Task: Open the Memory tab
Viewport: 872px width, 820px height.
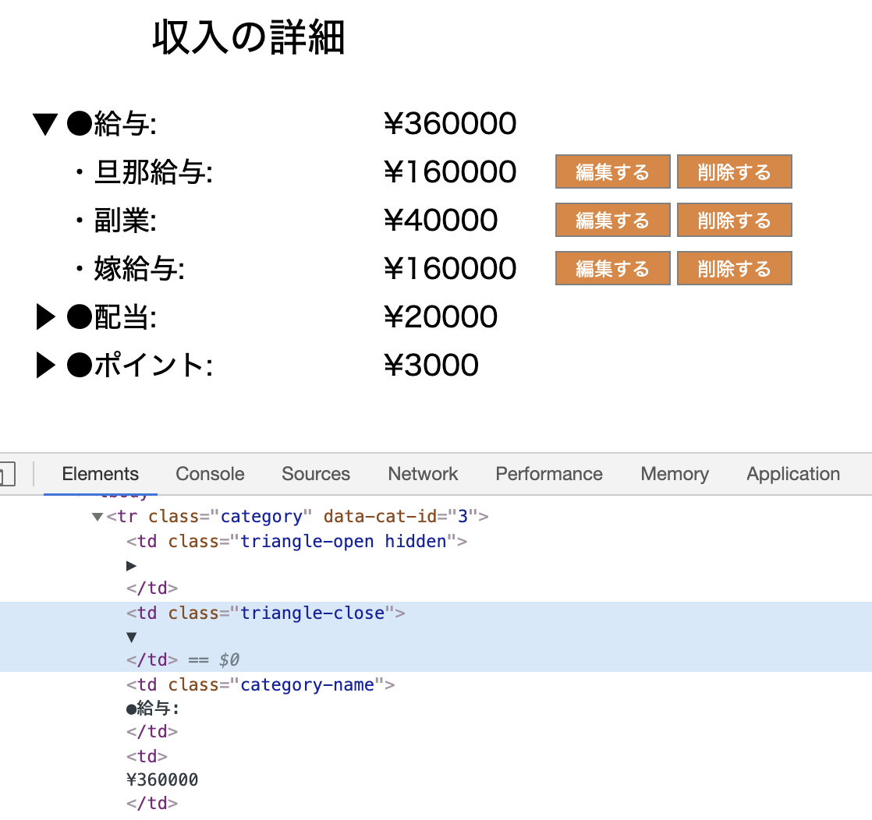Action: (x=675, y=474)
